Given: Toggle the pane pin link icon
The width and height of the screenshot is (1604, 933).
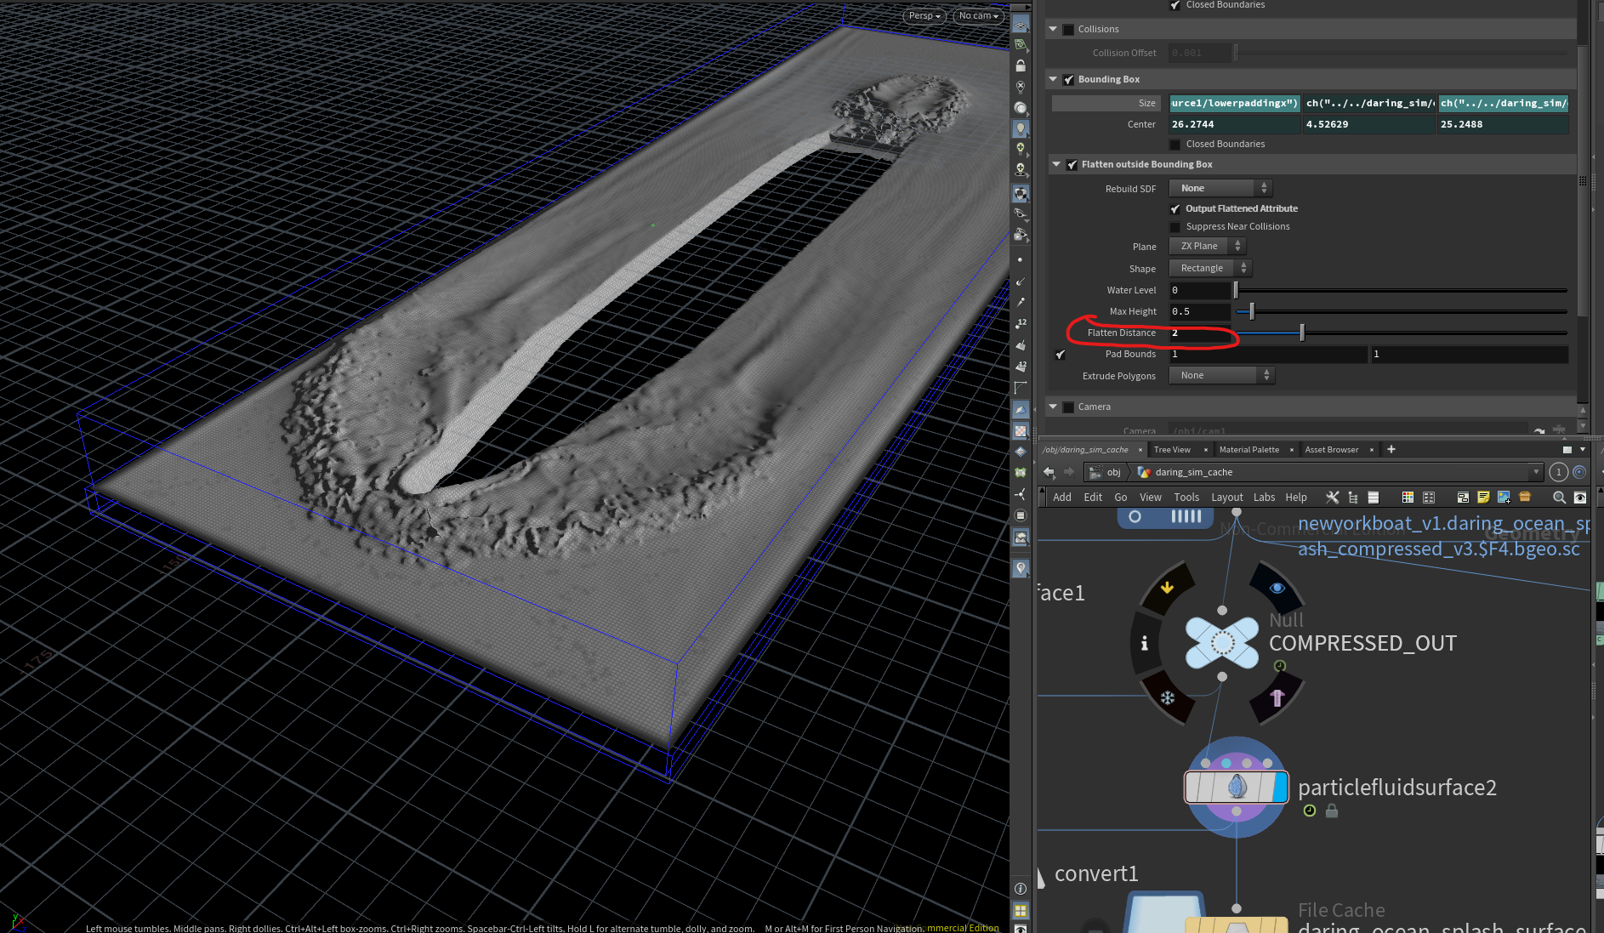Looking at the screenshot, I should click(1579, 472).
